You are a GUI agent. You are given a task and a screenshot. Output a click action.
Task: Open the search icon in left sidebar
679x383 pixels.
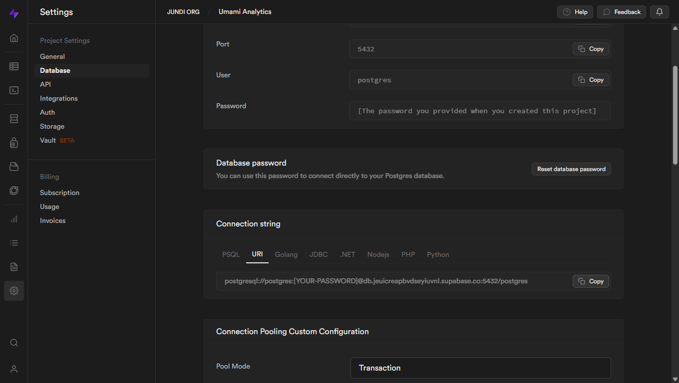[14, 343]
